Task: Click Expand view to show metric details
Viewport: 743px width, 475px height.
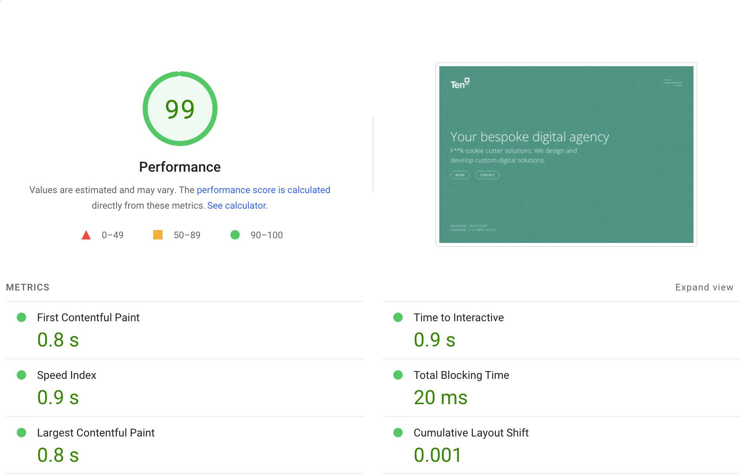Action: (x=704, y=287)
